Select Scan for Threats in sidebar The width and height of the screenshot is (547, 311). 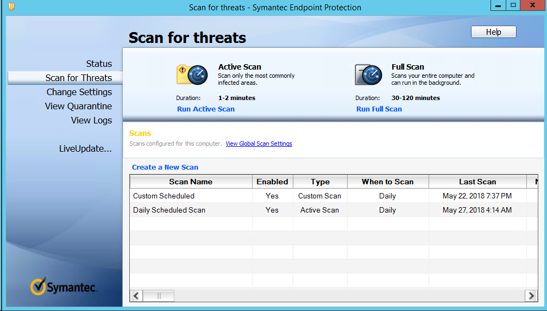(x=78, y=78)
